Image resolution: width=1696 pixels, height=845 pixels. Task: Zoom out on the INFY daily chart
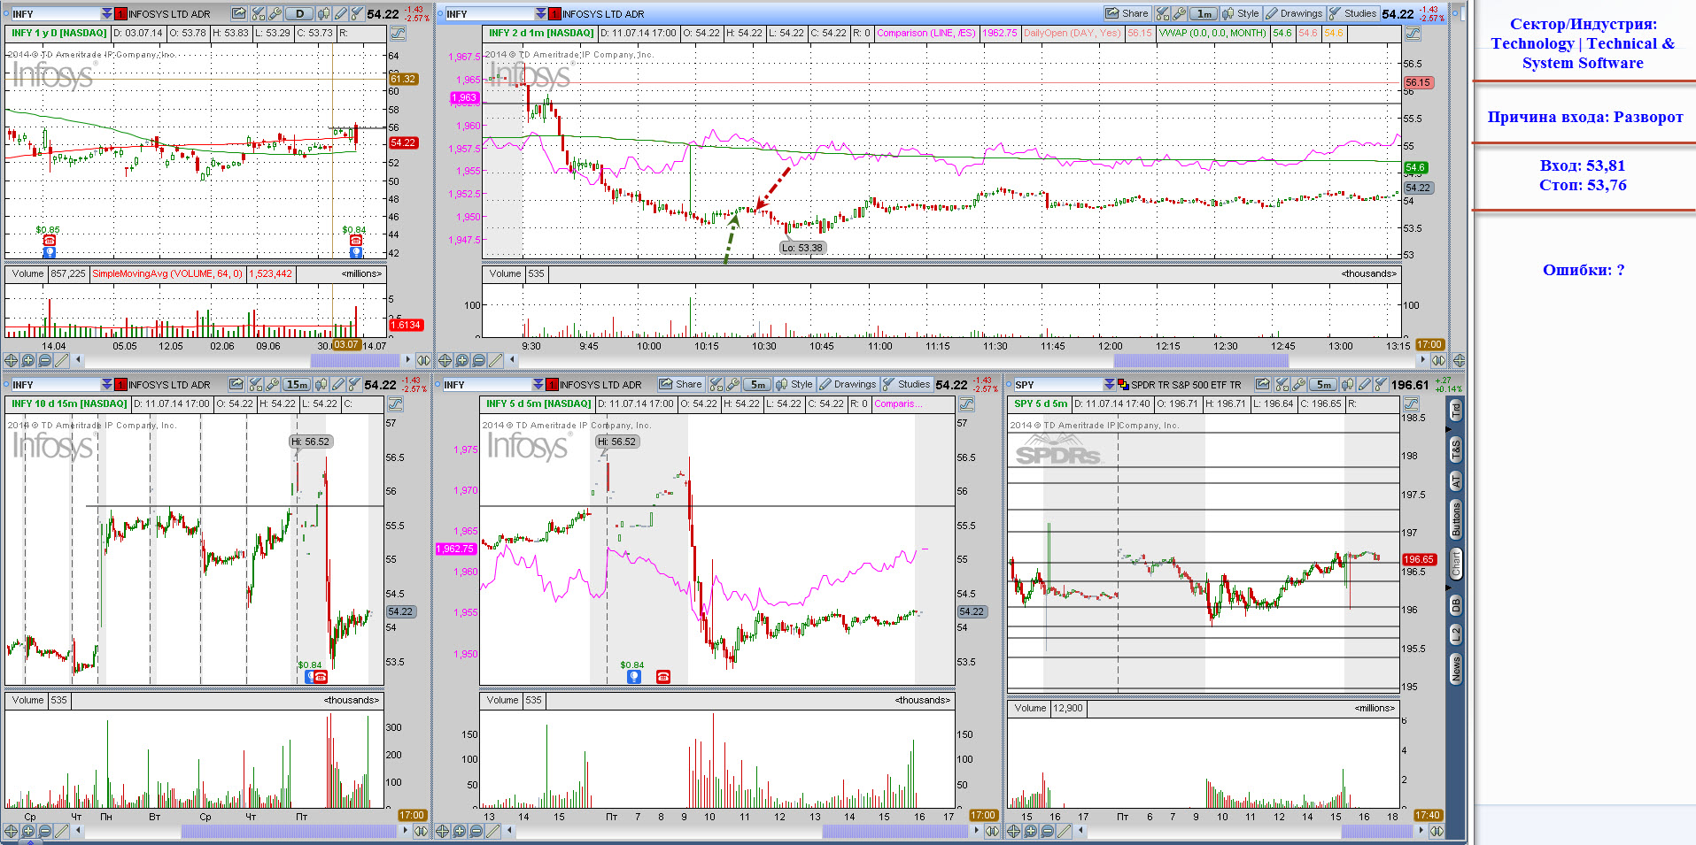[45, 360]
